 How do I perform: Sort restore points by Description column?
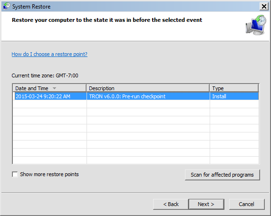tap(148, 88)
